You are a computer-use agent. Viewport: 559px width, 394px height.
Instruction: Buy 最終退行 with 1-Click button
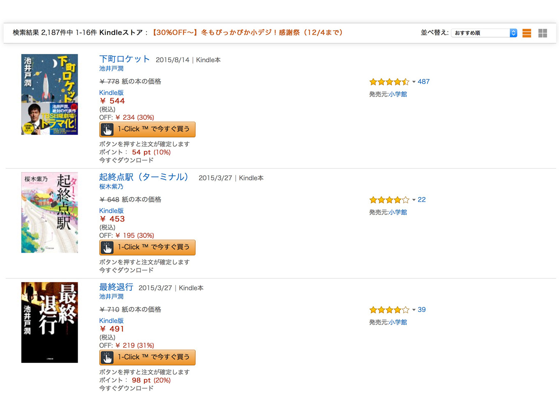click(147, 357)
